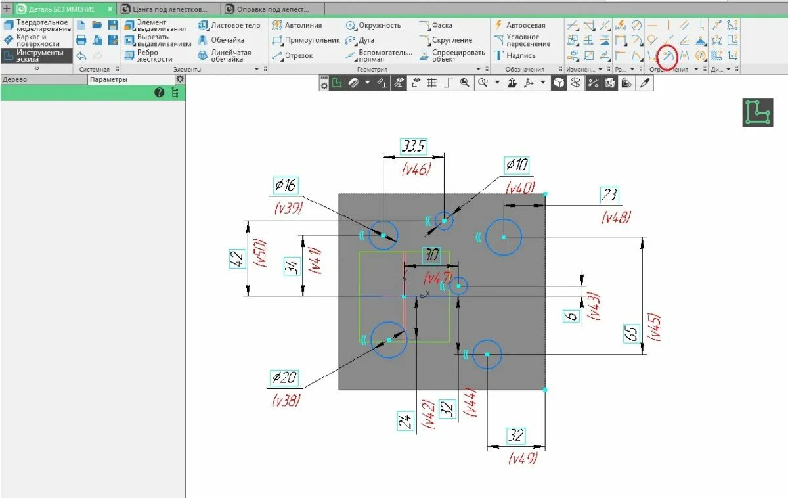Add a new document with plus button
This screenshot has width=788, height=498.
[7, 9]
